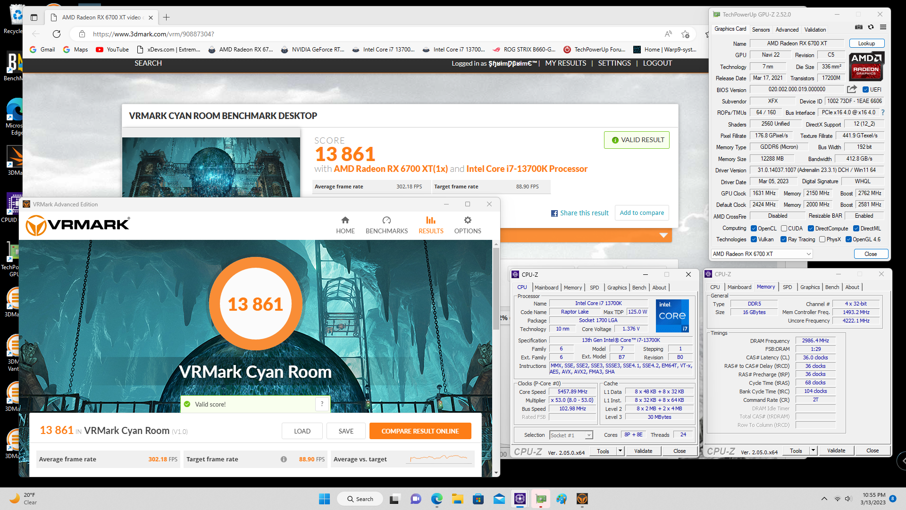Open Bench tab in left CPU-Z
The image size is (906, 510).
pyautogui.click(x=639, y=288)
